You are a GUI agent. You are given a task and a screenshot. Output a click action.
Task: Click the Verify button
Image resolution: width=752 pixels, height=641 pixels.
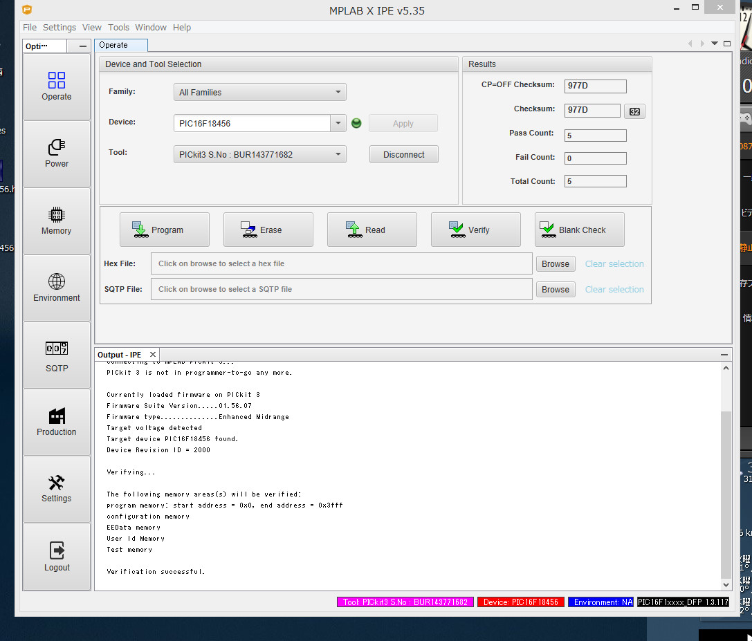click(476, 230)
